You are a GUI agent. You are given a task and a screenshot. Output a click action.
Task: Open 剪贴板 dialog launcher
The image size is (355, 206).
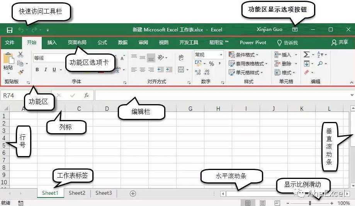pyautogui.click(x=28, y=82)
